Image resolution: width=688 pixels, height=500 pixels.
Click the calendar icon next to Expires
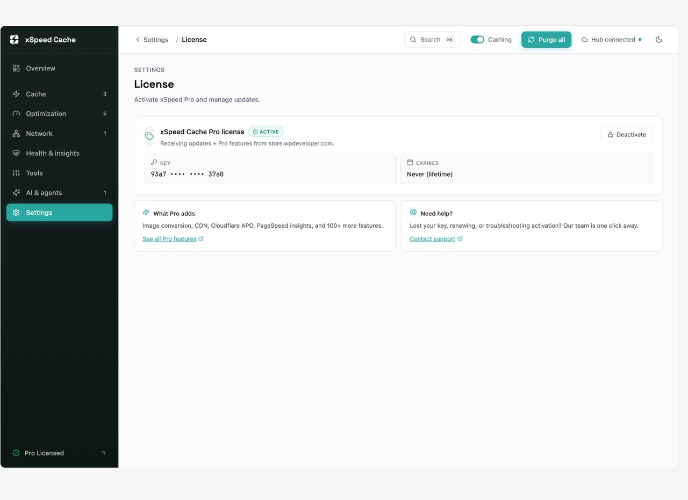410,162
